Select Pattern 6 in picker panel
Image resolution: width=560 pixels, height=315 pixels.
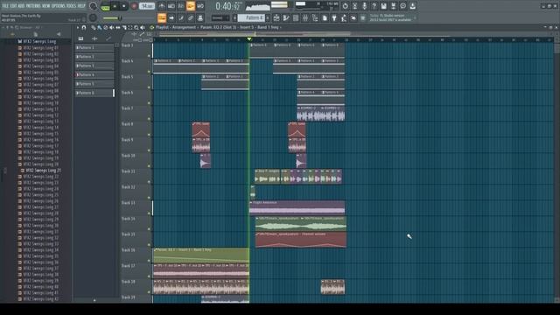(94, 93)
